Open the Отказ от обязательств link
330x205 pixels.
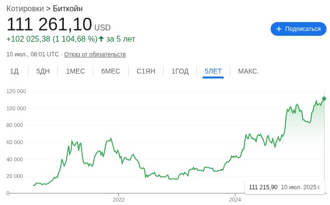click(x=95, y=54)
